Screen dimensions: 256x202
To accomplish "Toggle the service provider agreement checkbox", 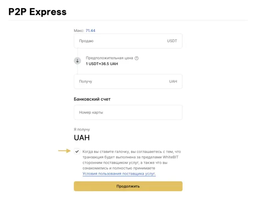I will pyautogui.click(x=77, y=151).
